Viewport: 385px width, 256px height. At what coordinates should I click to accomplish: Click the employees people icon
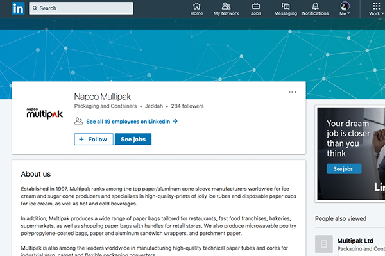(x=78, y=121)
